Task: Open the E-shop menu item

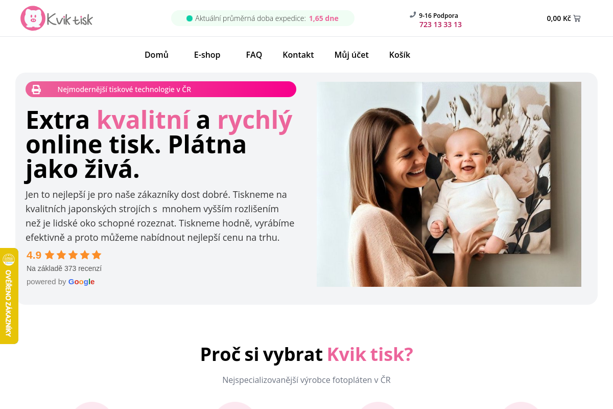Action: [207, 55]
